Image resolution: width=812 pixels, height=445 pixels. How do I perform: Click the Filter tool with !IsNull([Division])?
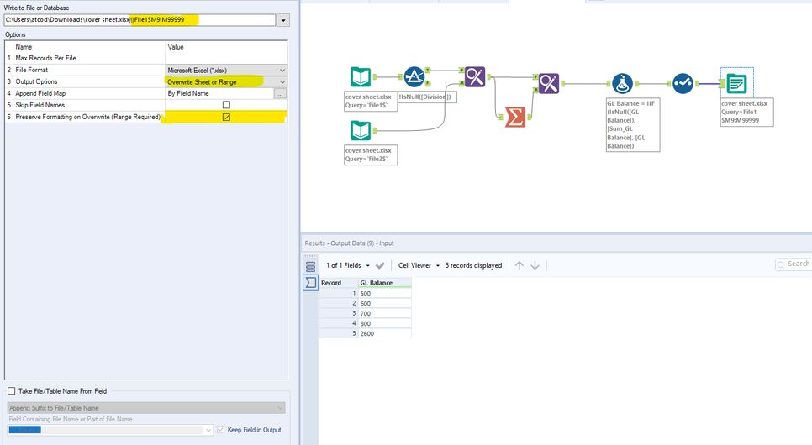click(x=414, y=77)
